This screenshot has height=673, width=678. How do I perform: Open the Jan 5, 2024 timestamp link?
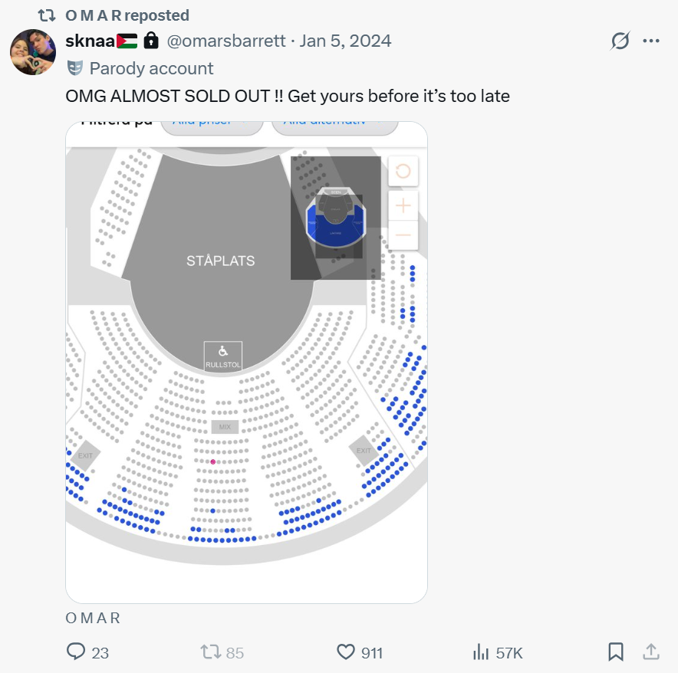(x=346, y=41)
